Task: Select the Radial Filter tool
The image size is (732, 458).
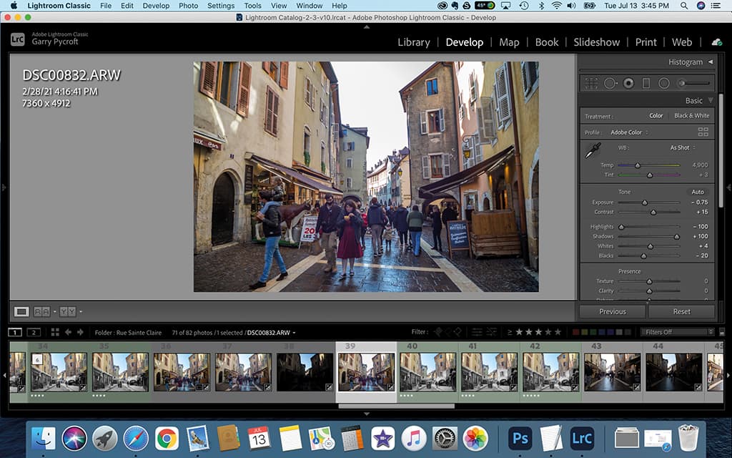Action: click(x=664, y=83)
